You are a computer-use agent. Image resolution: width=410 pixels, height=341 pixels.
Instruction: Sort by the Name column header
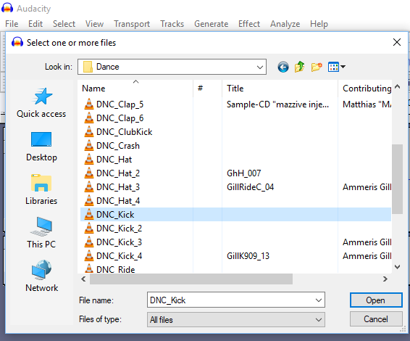(93, 89)
